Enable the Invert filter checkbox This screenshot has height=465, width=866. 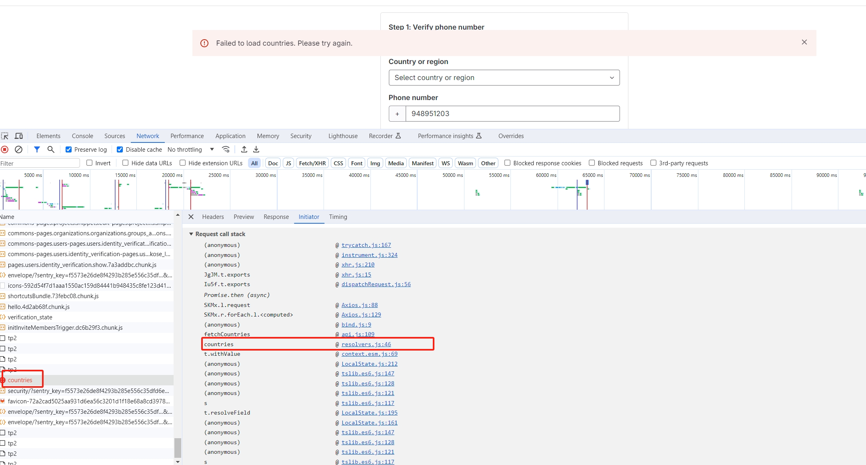[90, 163]
